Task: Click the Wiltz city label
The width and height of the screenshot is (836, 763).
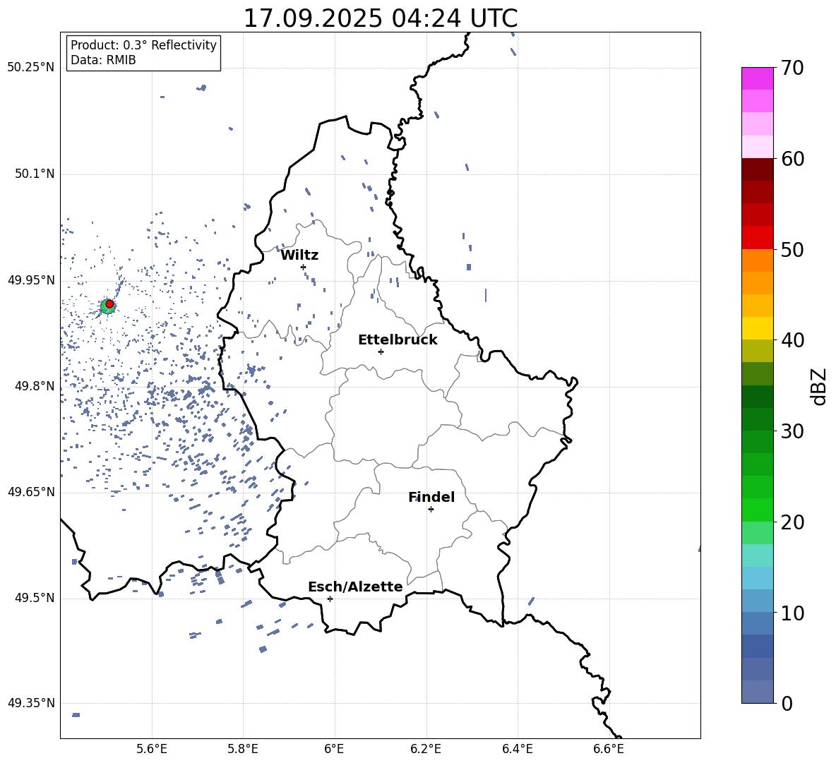Action: point(299,256)
